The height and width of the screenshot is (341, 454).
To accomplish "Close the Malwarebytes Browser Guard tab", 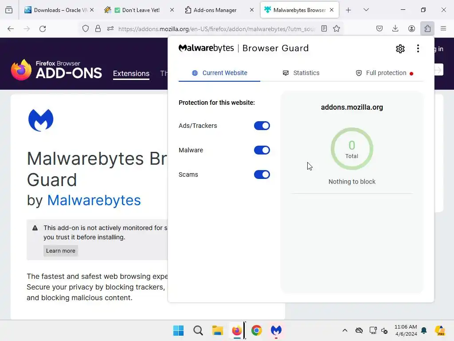I will 332,10.
